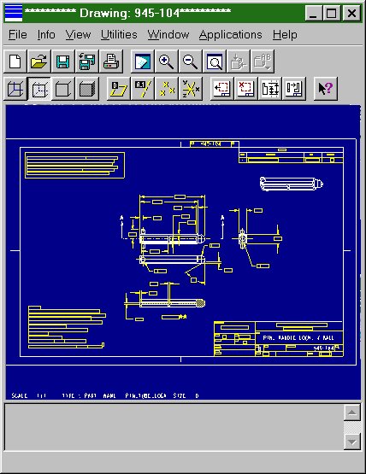The width and height of the screenshot is (366, 474).
Task: Print the drawing using the printer icon
Action: pyautogui.click(x=111, y=61)
